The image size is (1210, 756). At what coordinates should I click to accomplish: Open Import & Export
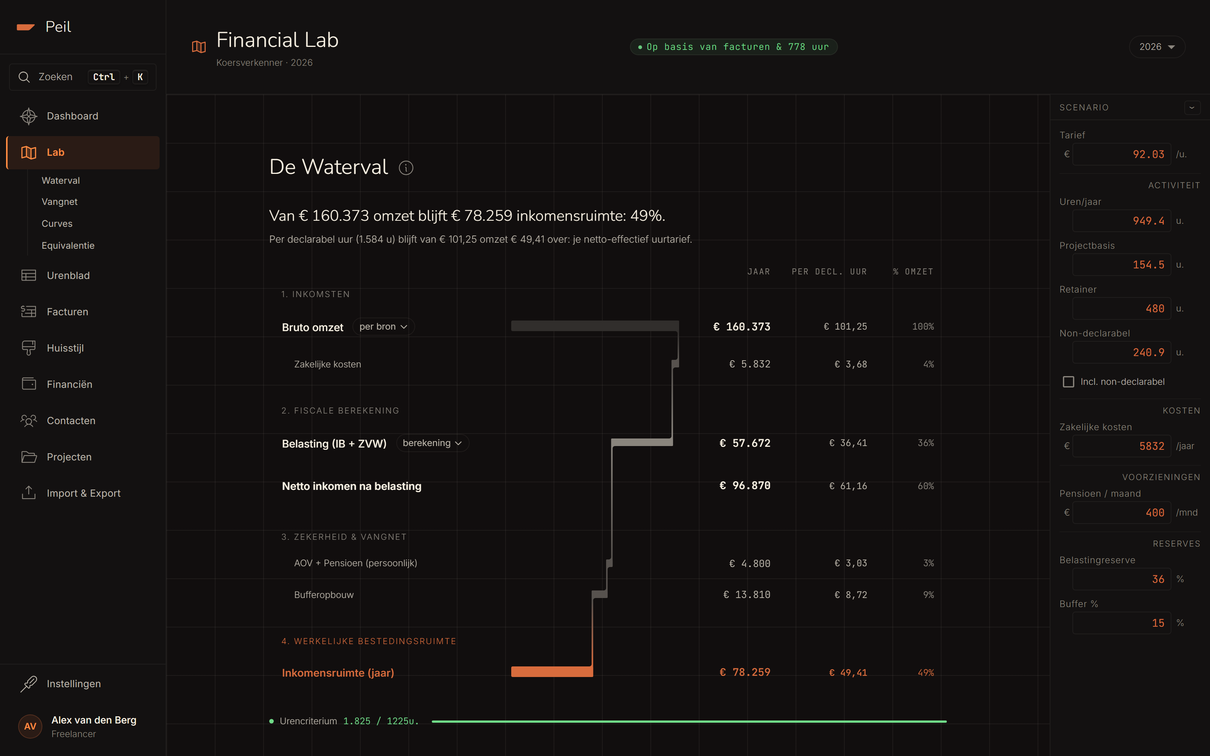83,493
